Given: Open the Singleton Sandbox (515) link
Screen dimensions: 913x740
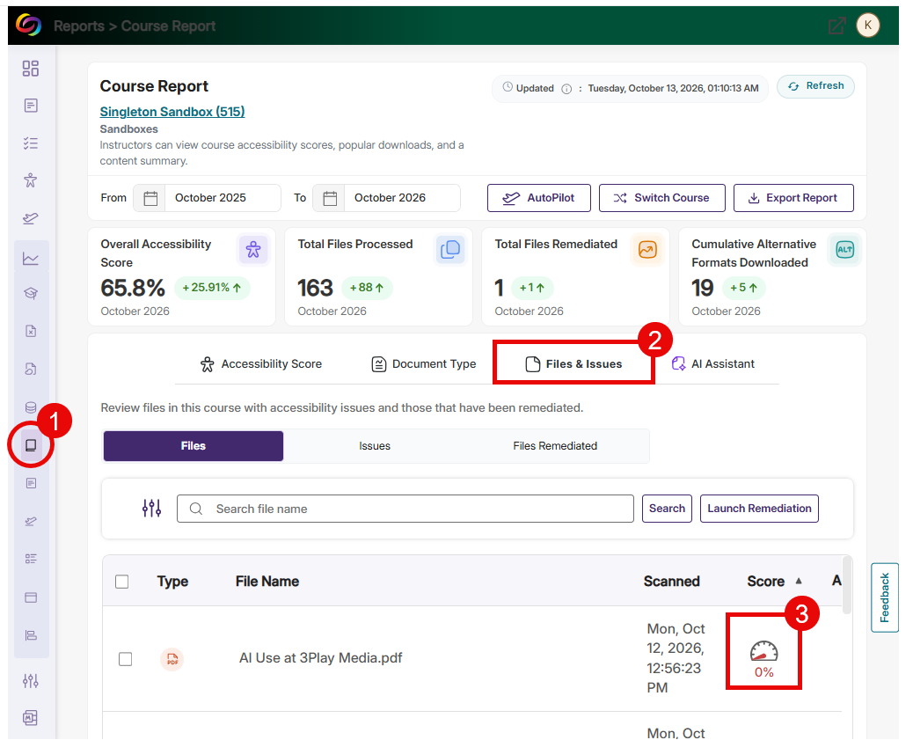Looking at the screenshot, I should tap(172, 111).
